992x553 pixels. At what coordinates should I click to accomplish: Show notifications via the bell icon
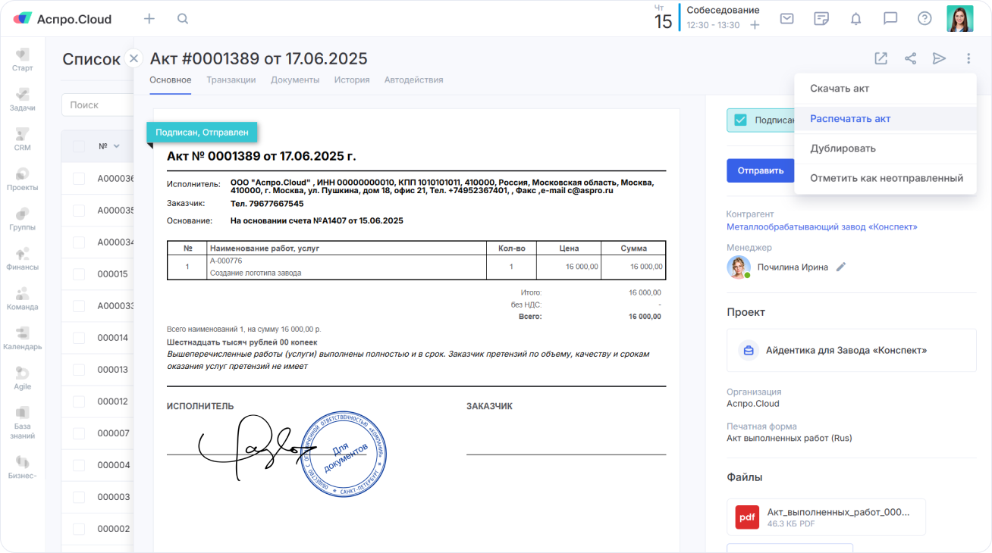856,19
